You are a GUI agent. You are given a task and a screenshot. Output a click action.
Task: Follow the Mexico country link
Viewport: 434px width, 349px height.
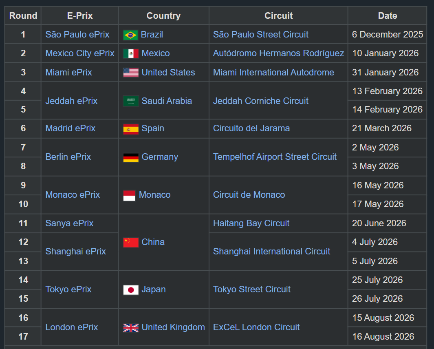click(156, 53)
